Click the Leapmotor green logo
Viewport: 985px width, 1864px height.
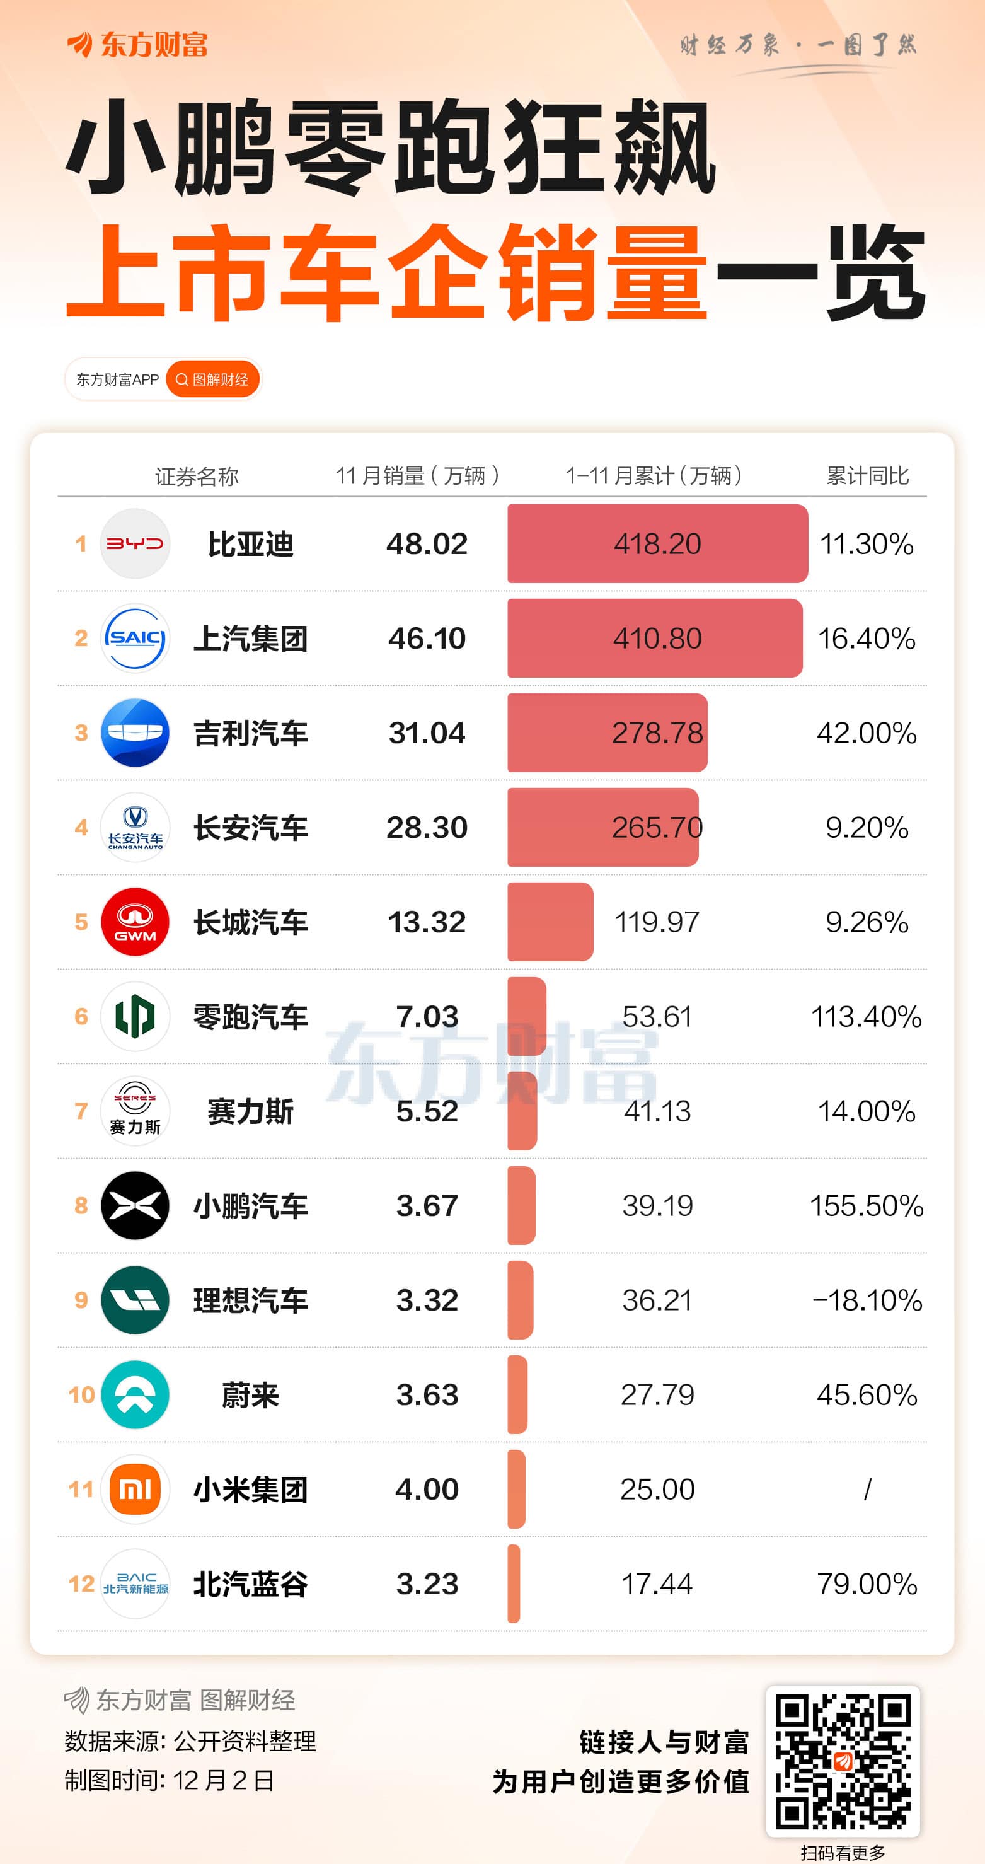(x=135, y=1016)
